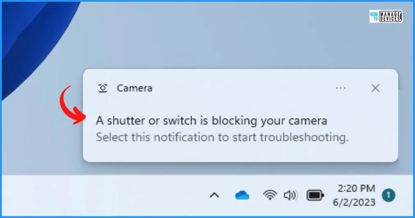Open notification center via the '1' badge

[x=388, y=195]
